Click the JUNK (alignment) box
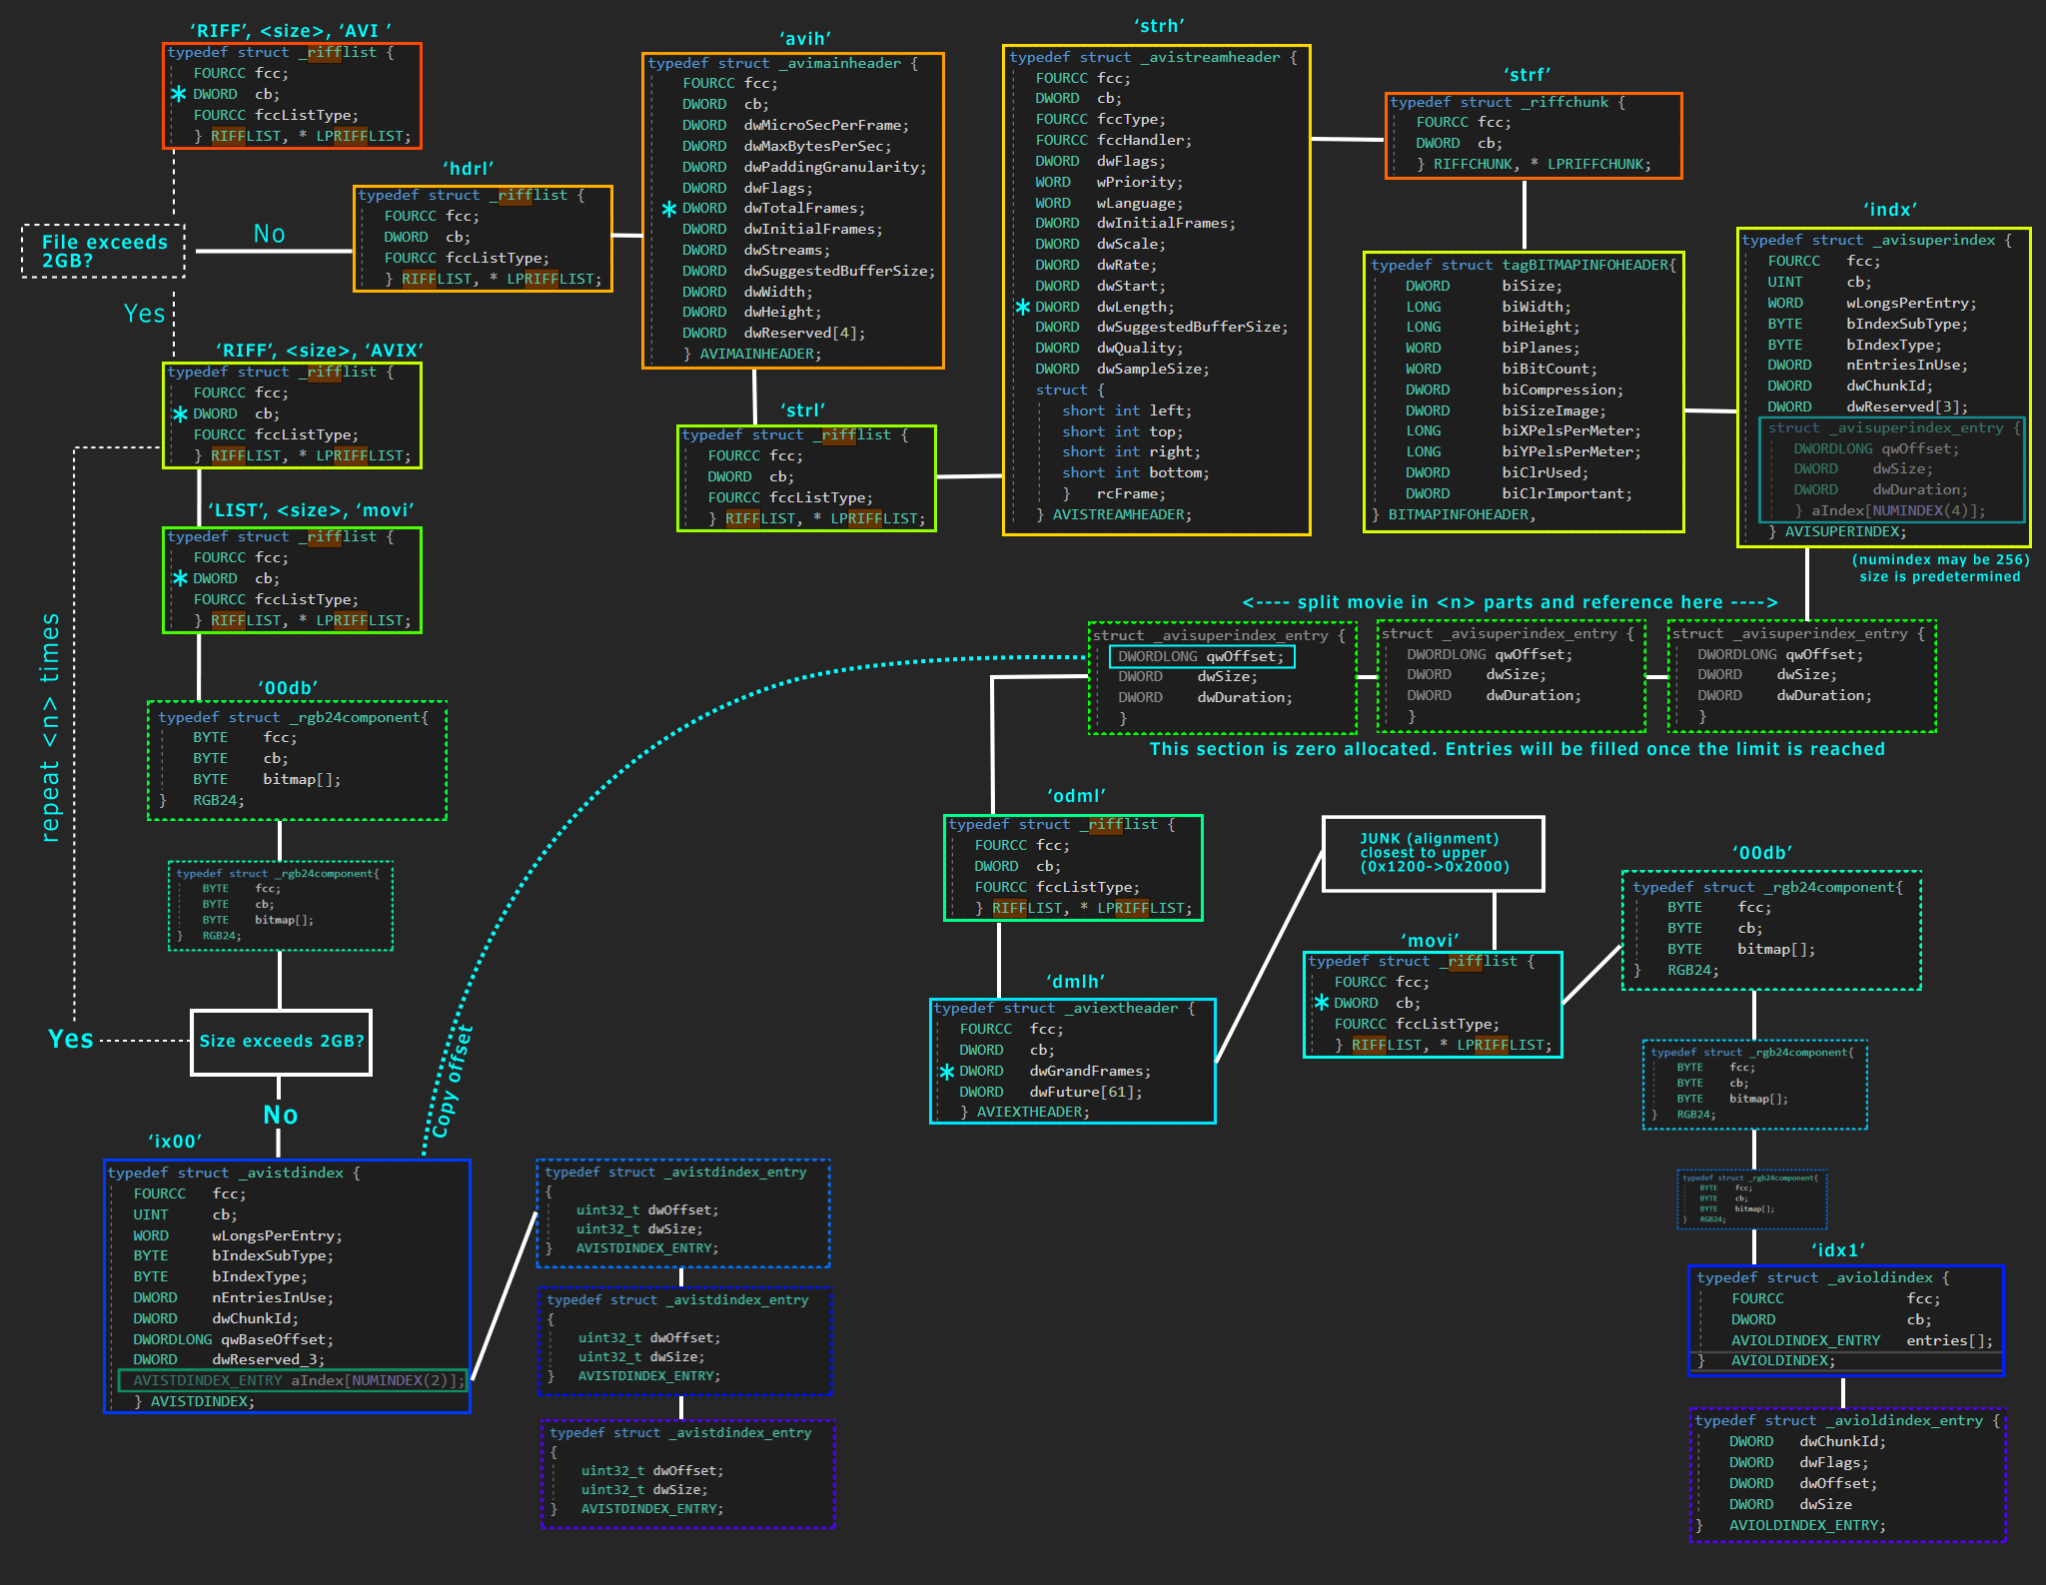The width and height of the screenshot is (2046, 1585). point(1433,853)
